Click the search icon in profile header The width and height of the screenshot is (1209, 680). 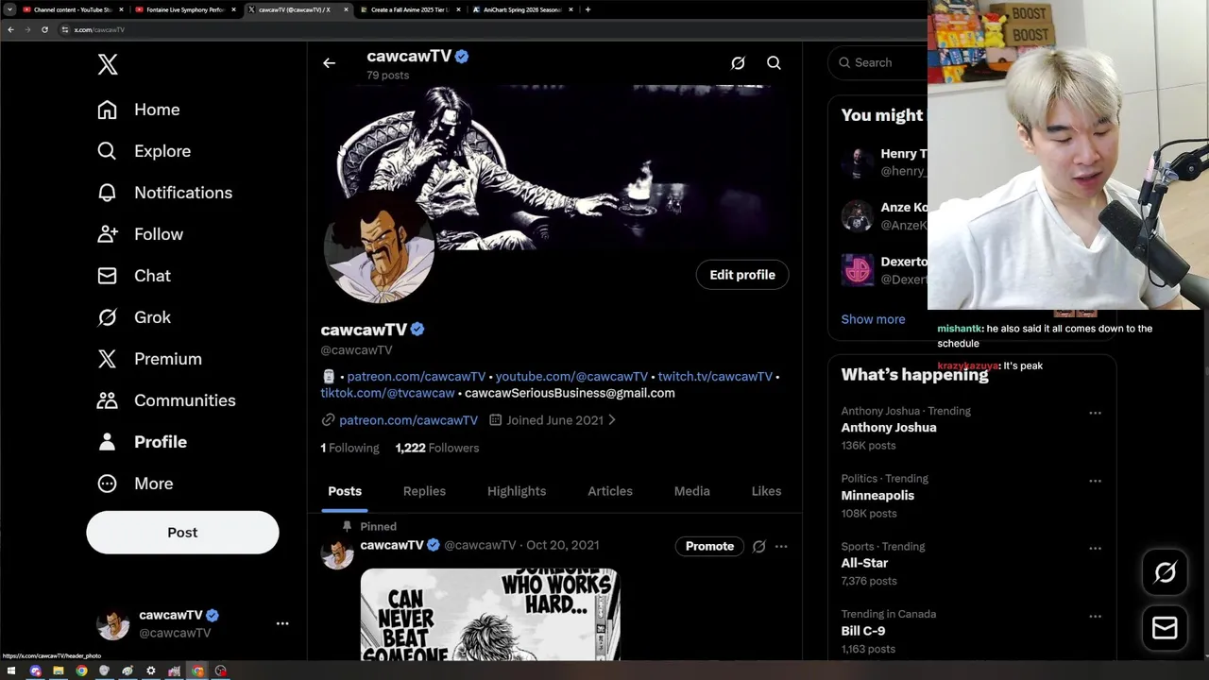tap(774, 63)
